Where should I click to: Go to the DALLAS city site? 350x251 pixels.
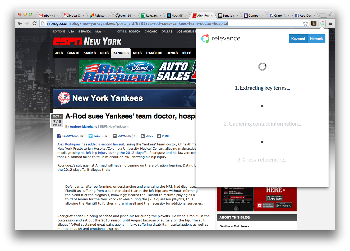(x=167, y=31)
